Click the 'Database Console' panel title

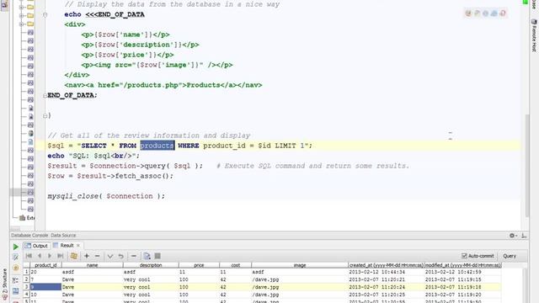point(29,236)
